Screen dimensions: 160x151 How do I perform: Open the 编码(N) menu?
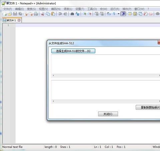(x=56, y=9)
